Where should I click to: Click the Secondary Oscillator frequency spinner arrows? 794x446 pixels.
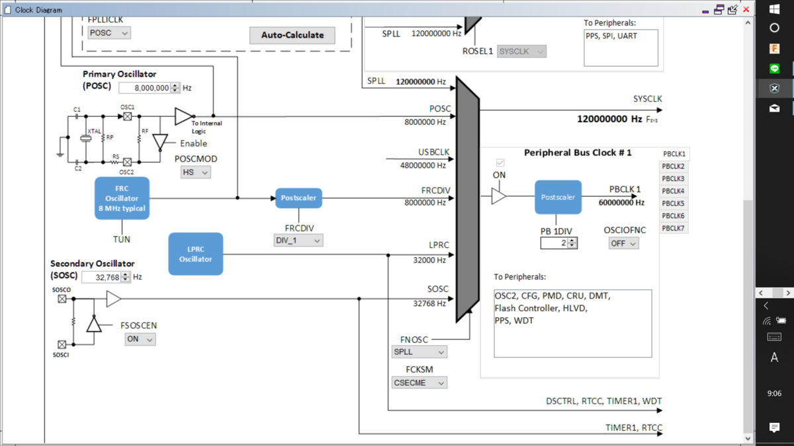[126, 278]
